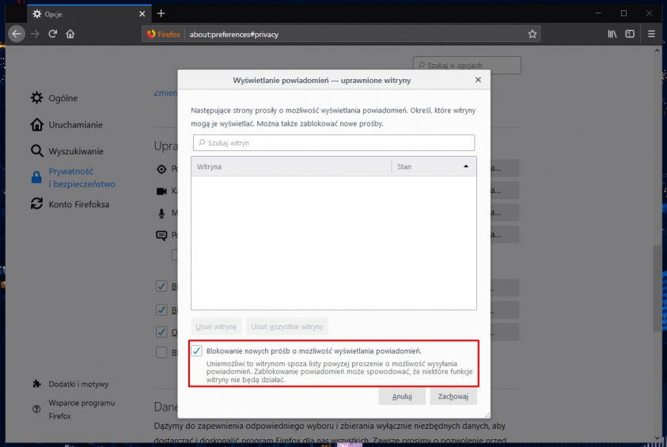Click the location crosshair permission icon
Screen dimensions: 667x447
(x=161, y=169)
